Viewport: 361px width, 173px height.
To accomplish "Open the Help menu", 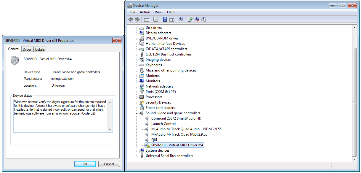I will (x=171, y=12).
